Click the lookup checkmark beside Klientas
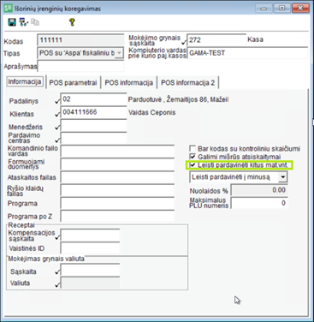 click(57, 114)
